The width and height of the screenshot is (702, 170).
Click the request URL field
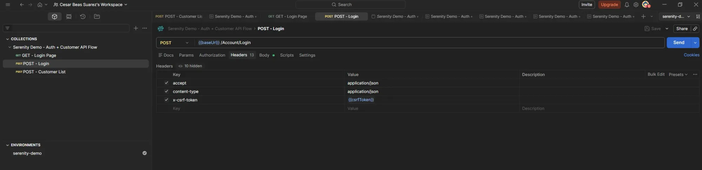click(x=430, y=43)
